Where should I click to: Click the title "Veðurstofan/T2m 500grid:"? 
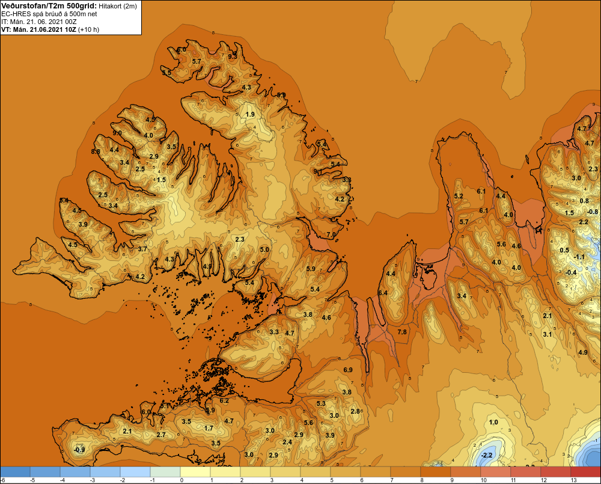click(x=49, y=6)
